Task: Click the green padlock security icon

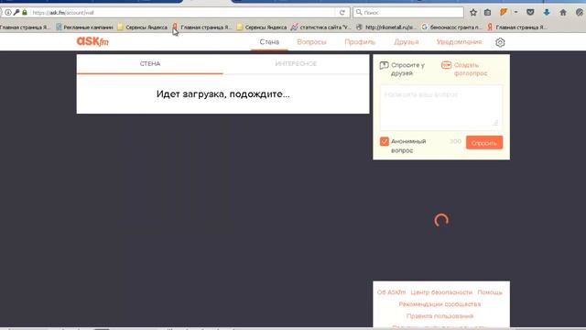Action: pyautogui.click(x=25, y=12)
